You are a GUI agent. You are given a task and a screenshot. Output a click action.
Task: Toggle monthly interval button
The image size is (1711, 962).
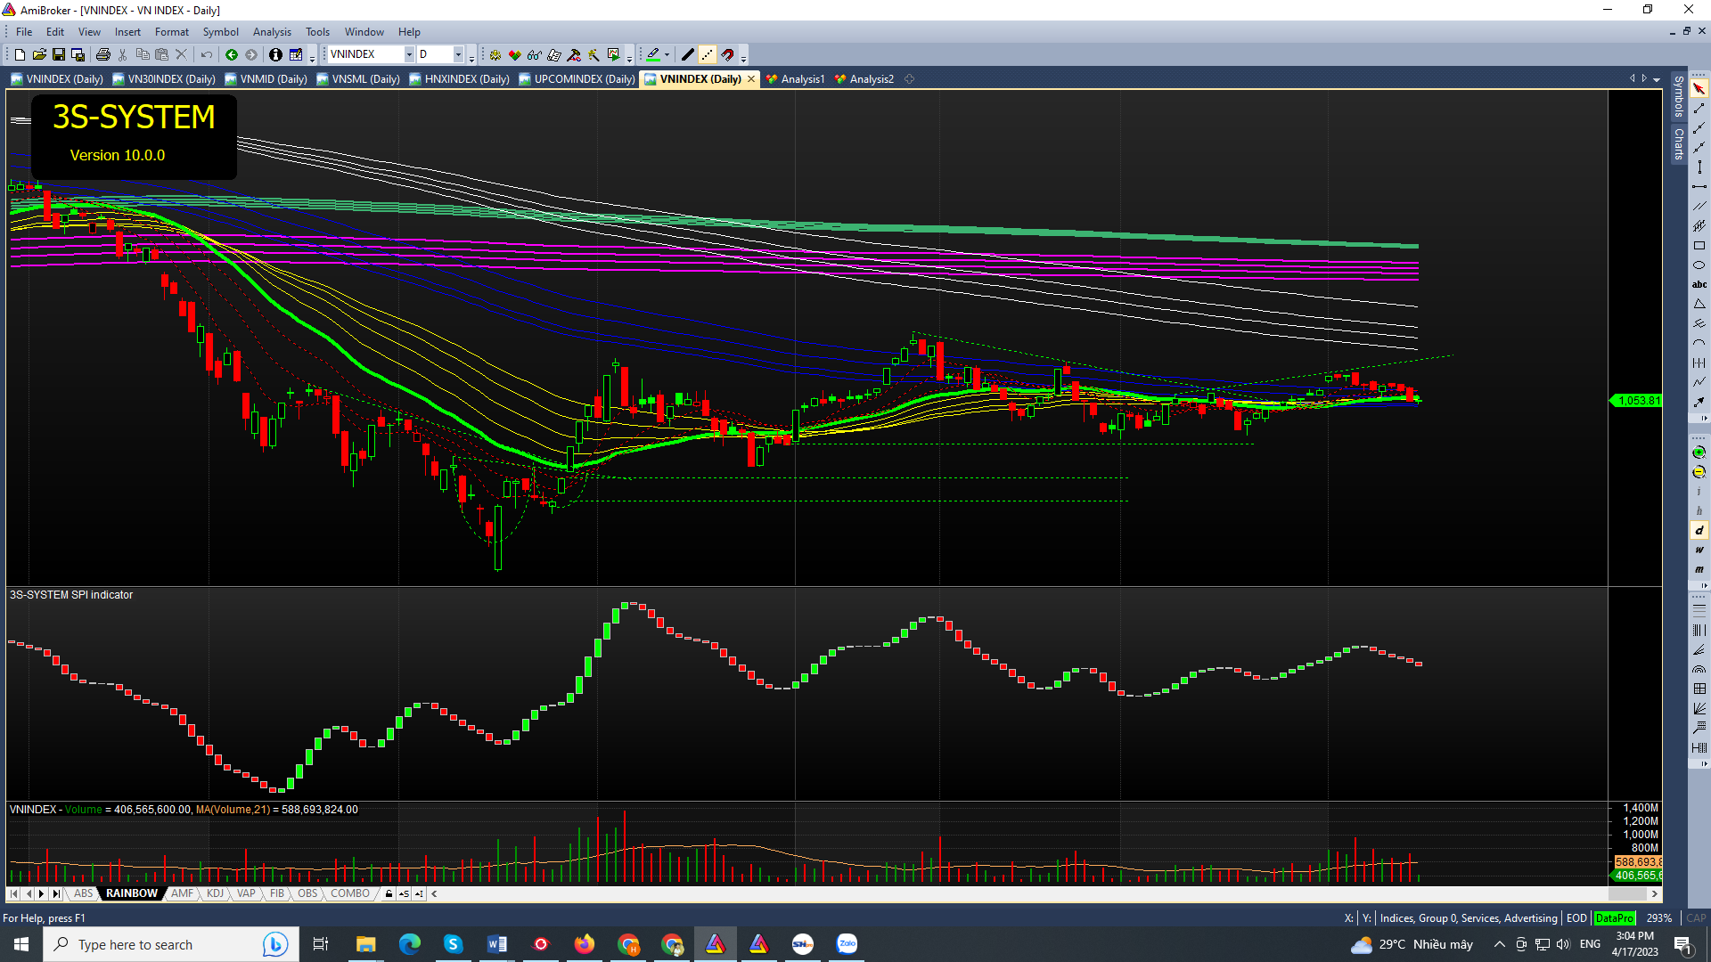[x=1699, y=570]
